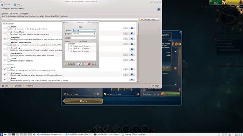Viewport: 243px width, 136px height.
Task: Show info about the Zoom effect
Action: point(132,60)
